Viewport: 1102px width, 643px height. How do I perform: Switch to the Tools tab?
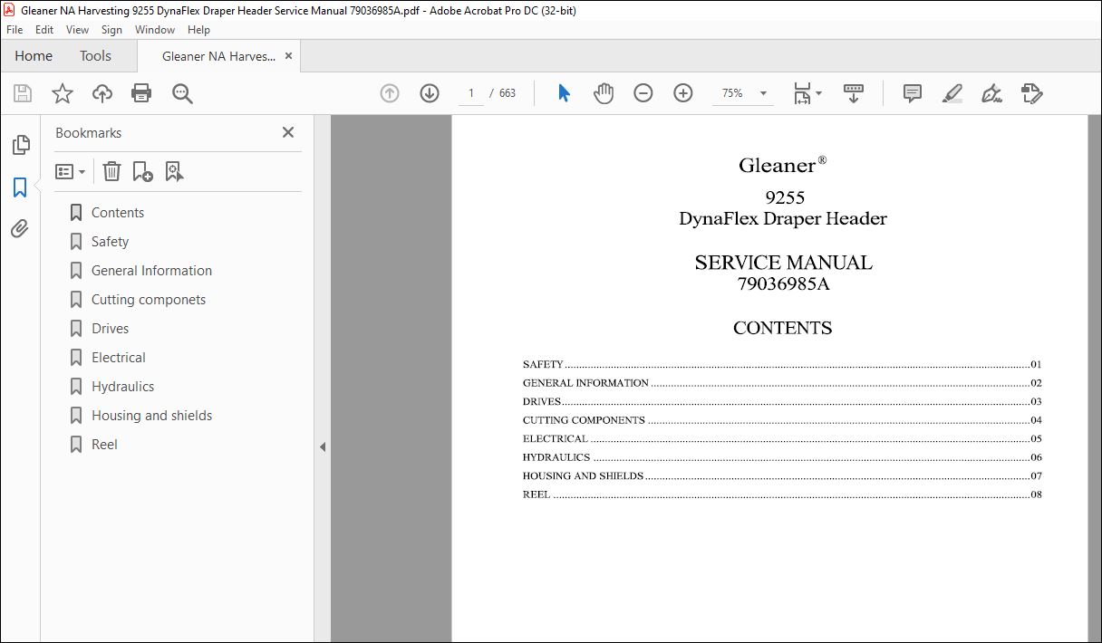pos(95,56)
